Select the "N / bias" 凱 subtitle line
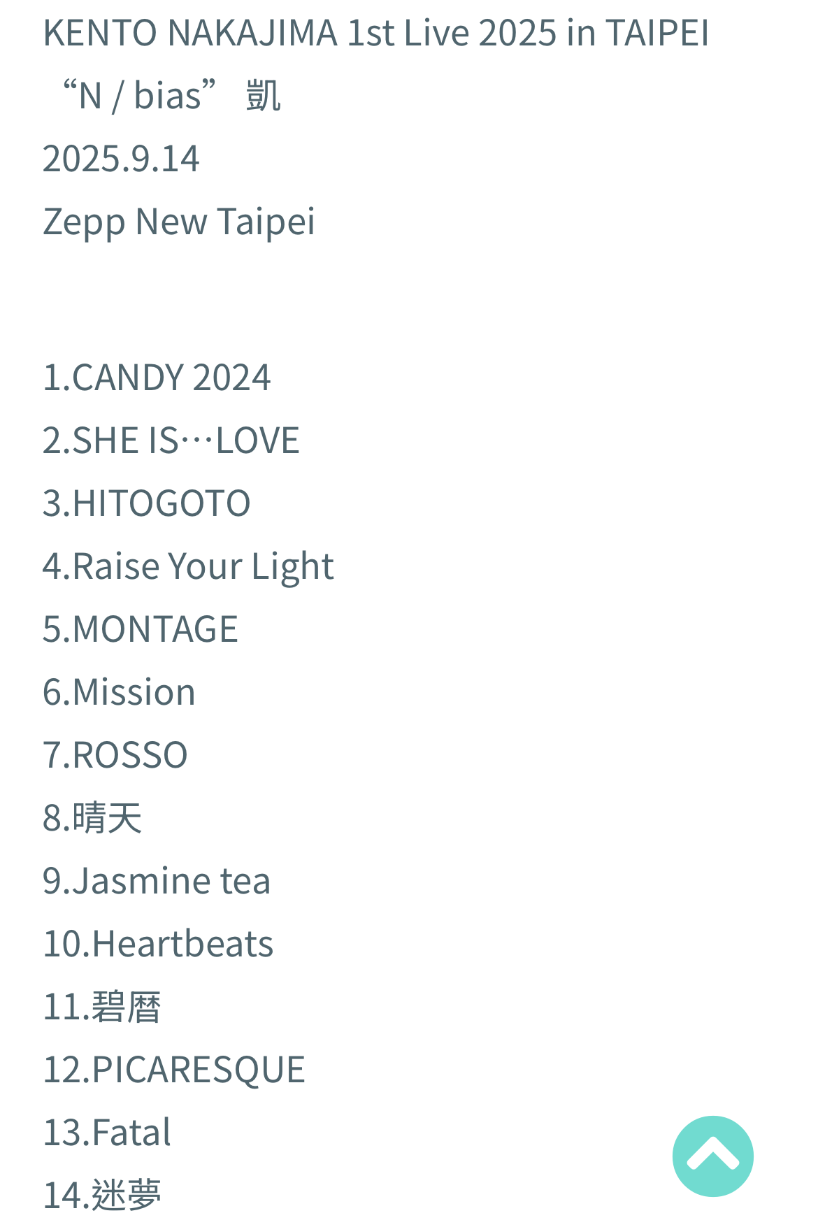 point(171,95)
